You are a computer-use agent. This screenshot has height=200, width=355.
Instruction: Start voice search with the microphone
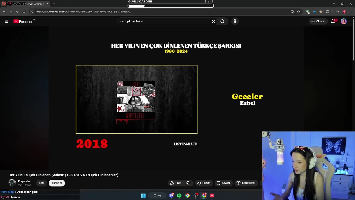(x=235, y=21)
